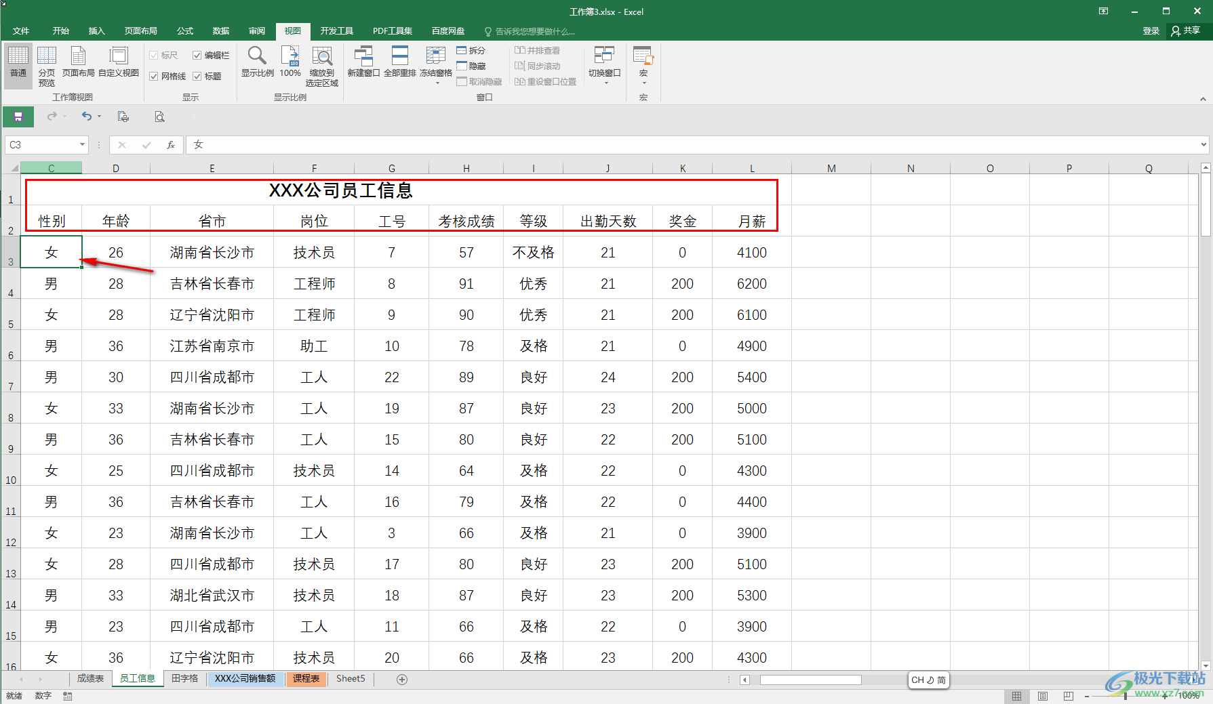Select row 5 header

point(11,314)
